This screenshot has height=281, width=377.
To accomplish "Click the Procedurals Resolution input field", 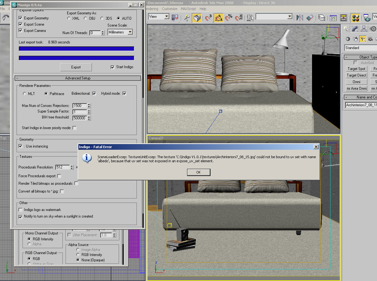I will pos(62,167).
